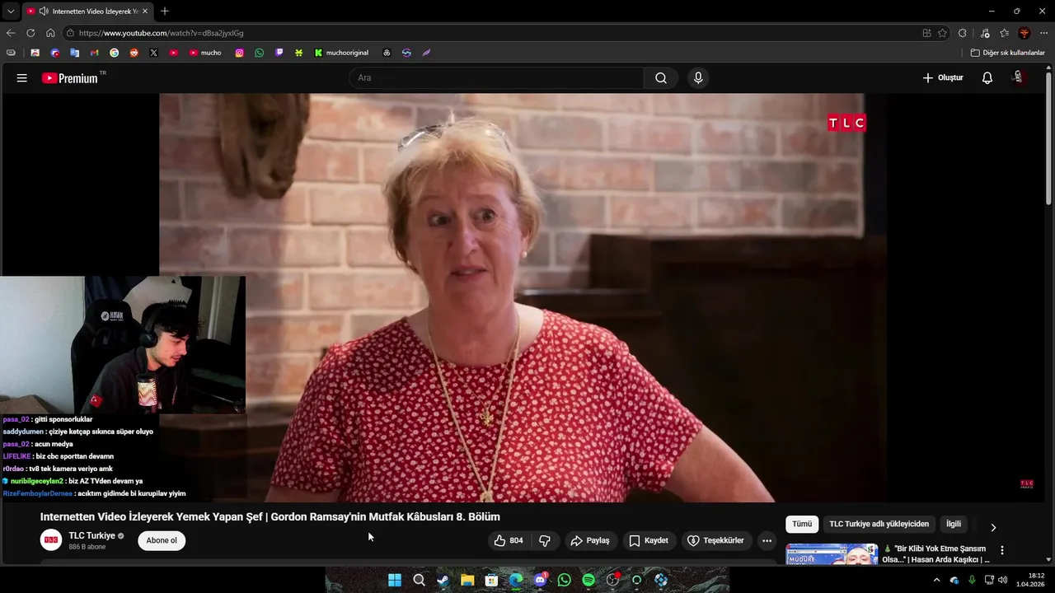Viewport: 1055px width, 593px height.
Task: Open a new browser tab
Action: click(165, 12)
